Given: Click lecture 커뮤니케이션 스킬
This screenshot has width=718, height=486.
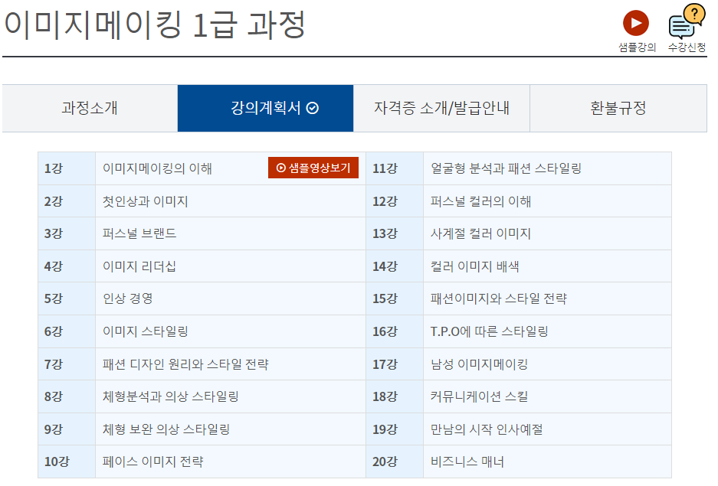Looking at the screenshot, I should (479, 396).
